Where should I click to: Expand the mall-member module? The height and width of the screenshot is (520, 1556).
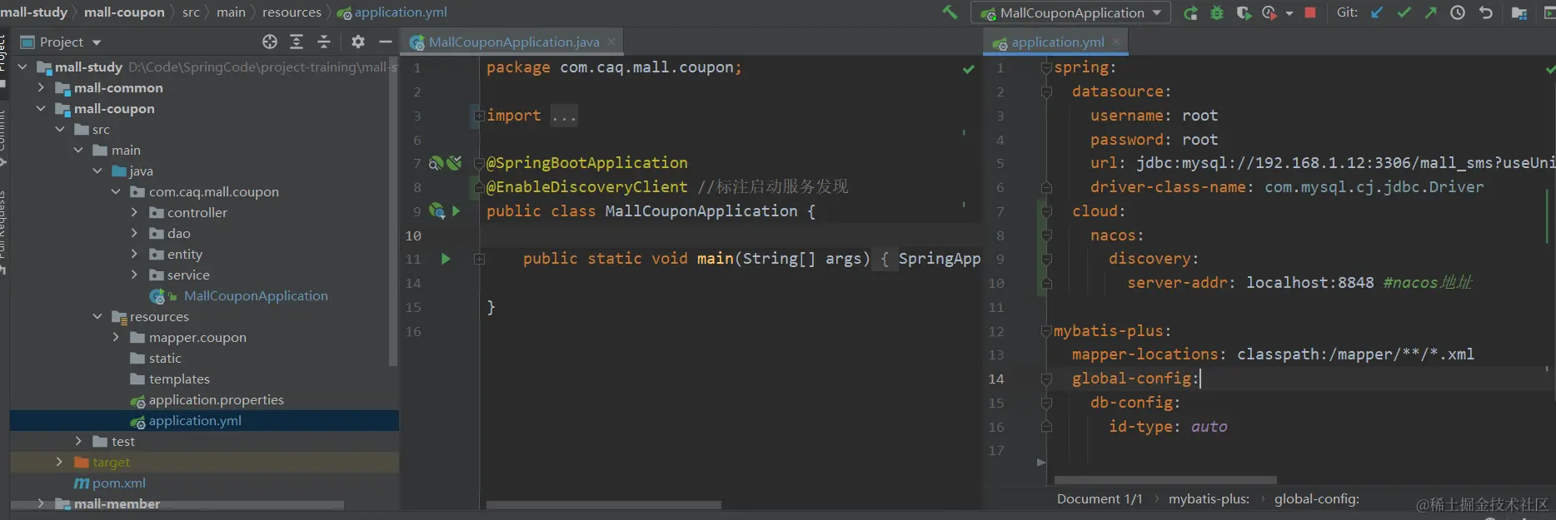41,503
